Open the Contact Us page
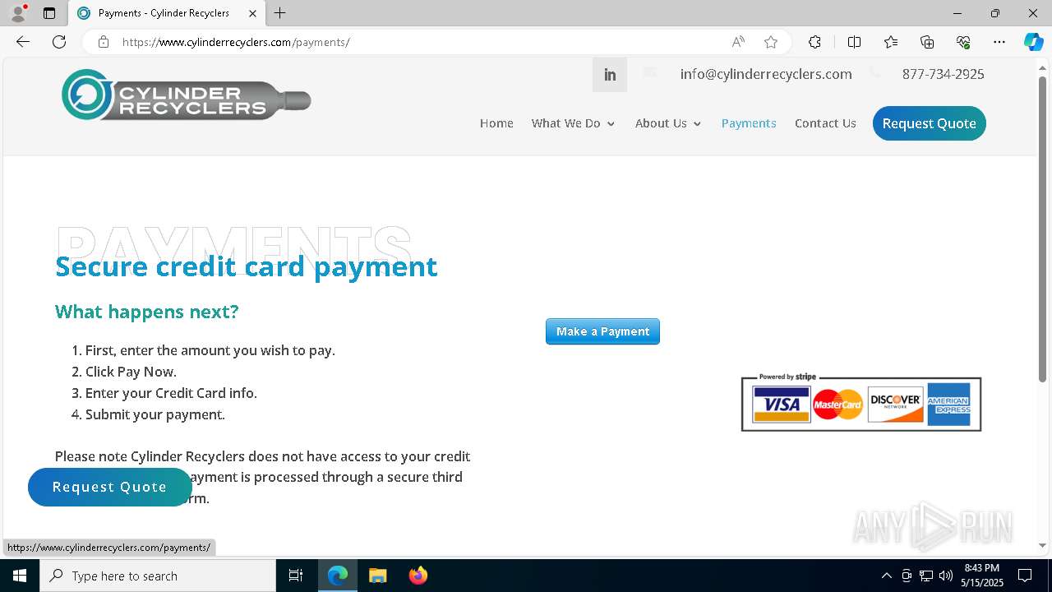The image size is (1052, 592). (x=825, y=123)
